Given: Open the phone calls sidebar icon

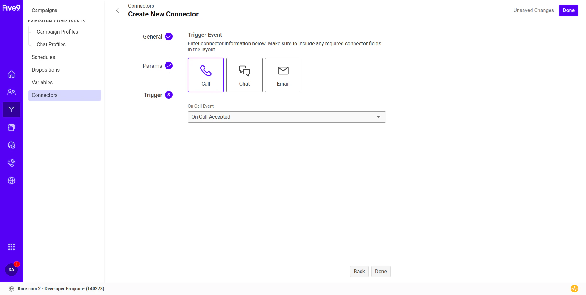Looking at the screenshot, I should [x=11, y=163].
